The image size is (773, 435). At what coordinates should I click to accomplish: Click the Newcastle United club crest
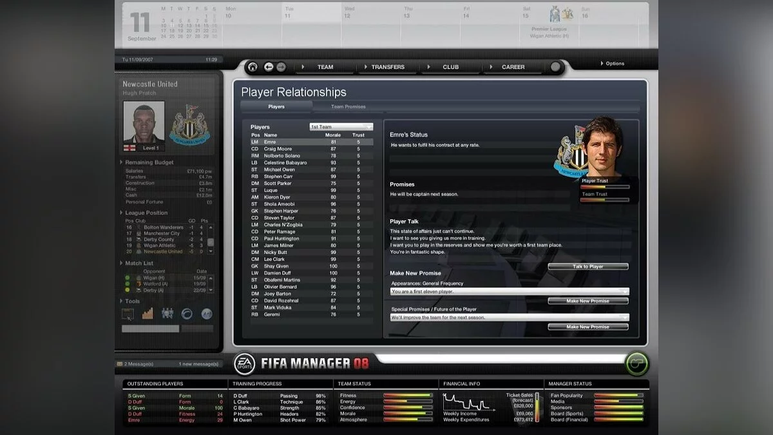[x=189, y=125]
